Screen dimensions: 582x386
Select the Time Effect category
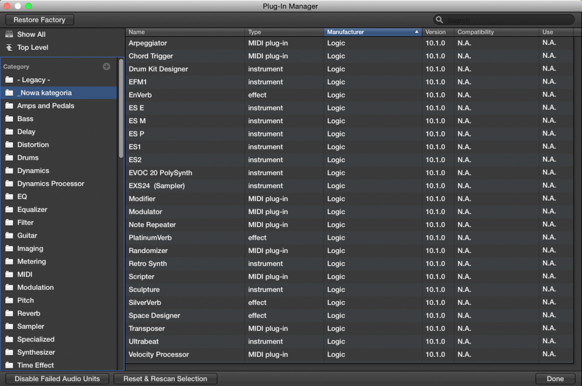click(59, 365)
